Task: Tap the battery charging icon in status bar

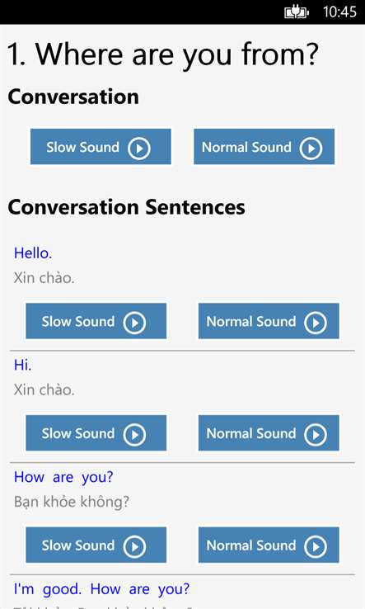Action: point(297,12)
